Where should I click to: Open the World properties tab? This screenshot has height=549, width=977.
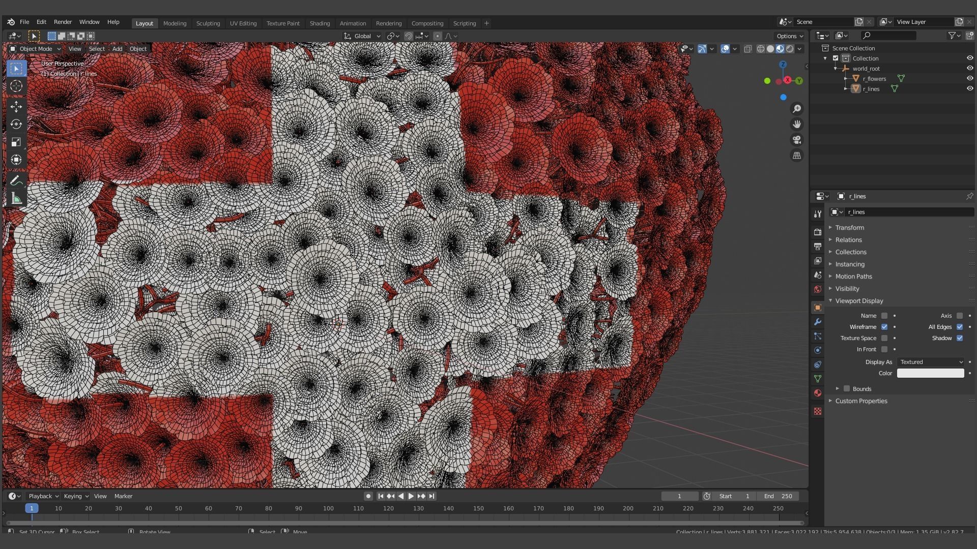[818, 289]
